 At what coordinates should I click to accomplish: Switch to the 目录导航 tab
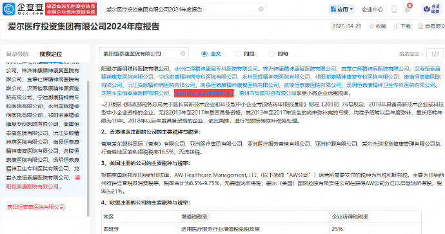17,54
